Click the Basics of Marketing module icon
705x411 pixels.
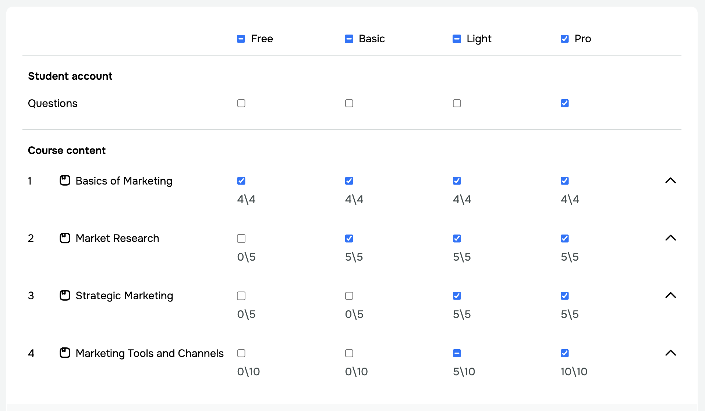pyautogui.click(x=65, y=181)
